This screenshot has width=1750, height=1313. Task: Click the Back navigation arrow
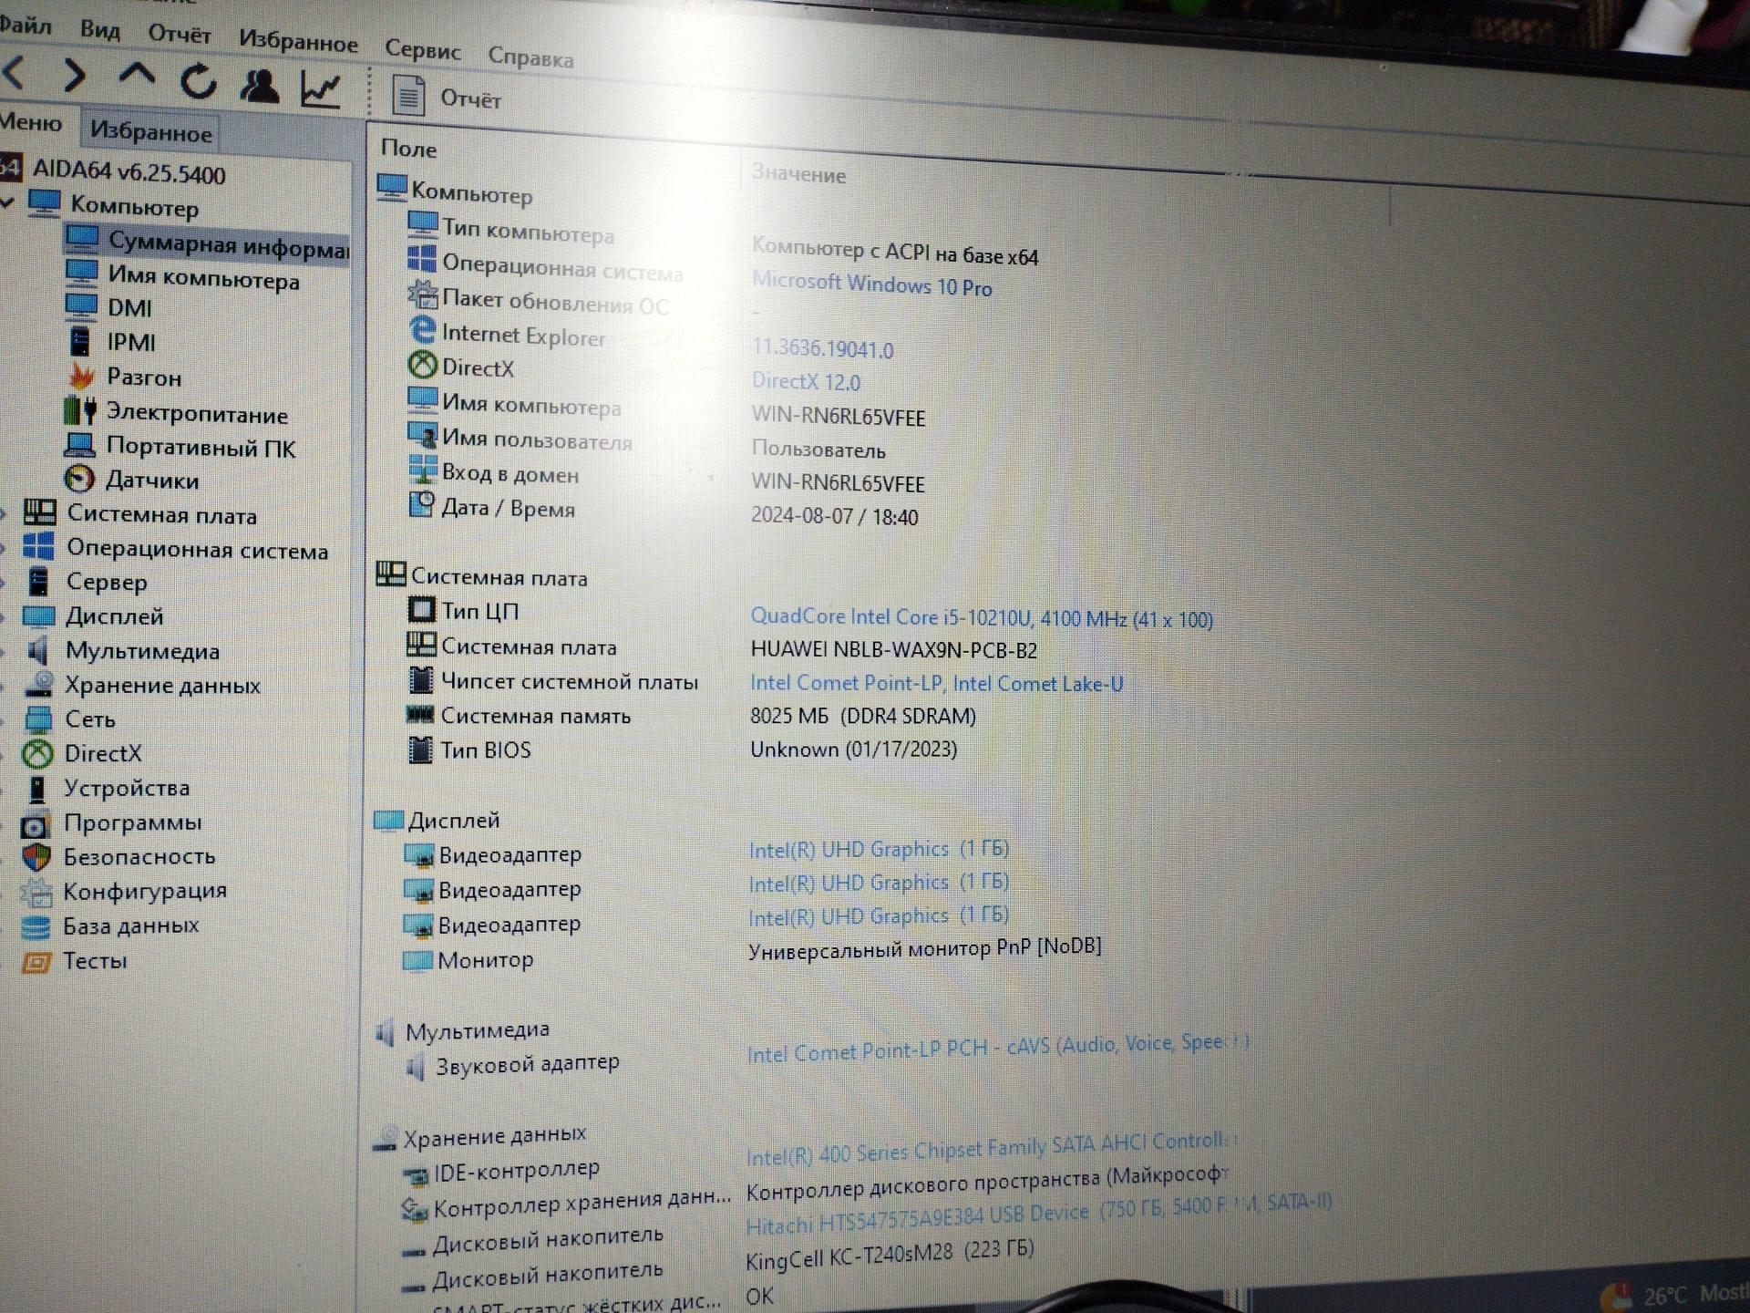13,71
